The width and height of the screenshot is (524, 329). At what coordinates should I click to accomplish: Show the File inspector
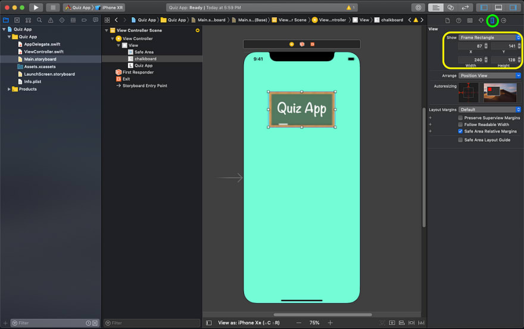click(x=447, y=20)
